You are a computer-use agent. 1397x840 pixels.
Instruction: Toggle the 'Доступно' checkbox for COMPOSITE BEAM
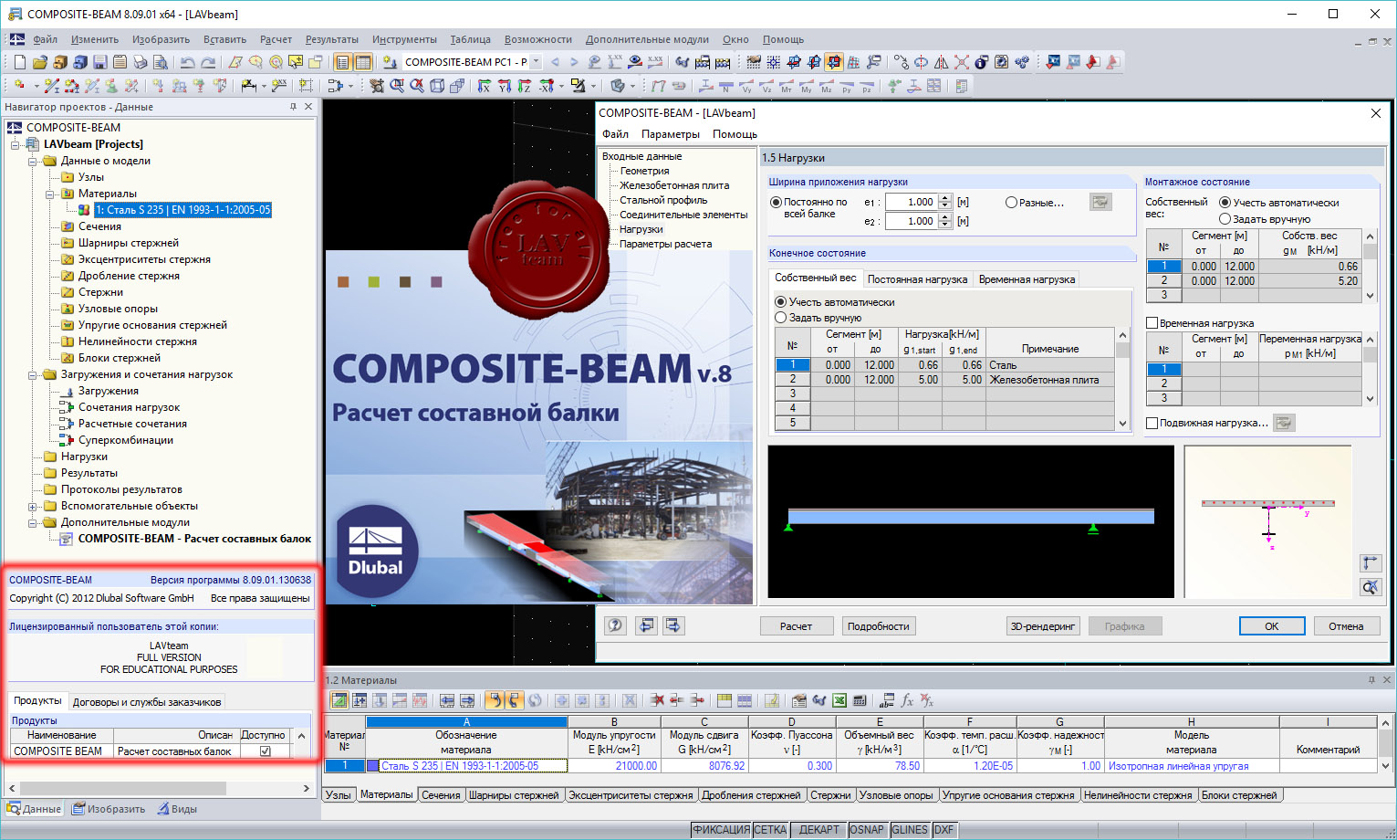pos(266,751)
